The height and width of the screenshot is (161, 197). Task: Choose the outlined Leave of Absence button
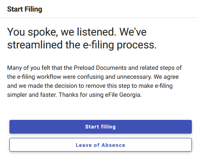point(101,145)
